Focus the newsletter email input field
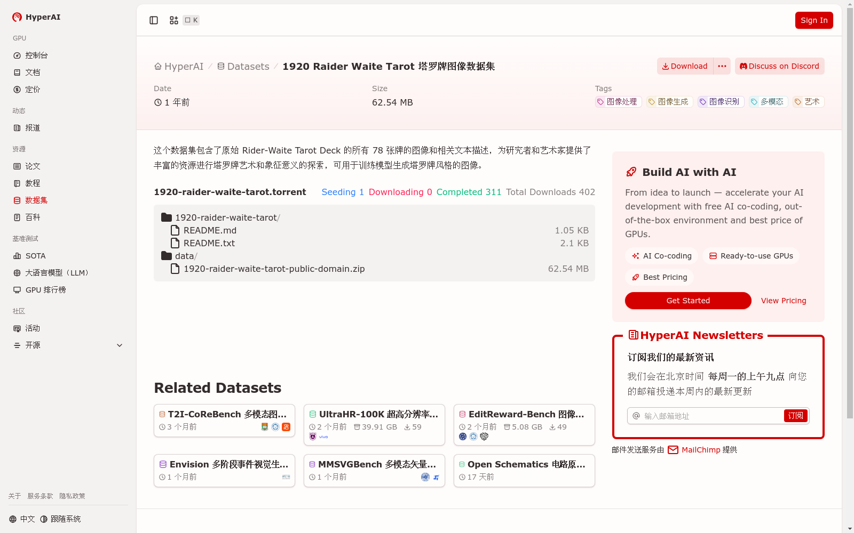The image size is (854, 533). tap(712, 416)
